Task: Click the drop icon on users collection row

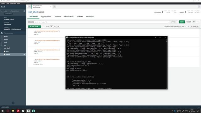Action: coord(24,54)
